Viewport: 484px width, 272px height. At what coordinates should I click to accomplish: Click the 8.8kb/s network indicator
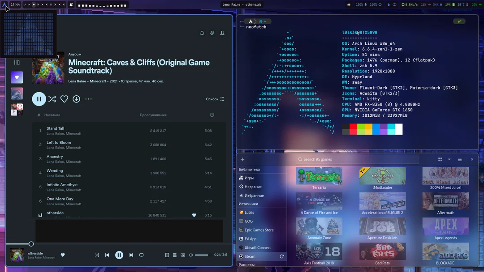[409, 4]
